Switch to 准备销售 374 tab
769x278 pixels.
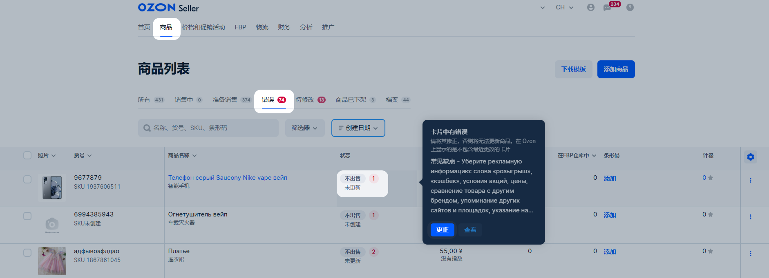coord(232,100)
